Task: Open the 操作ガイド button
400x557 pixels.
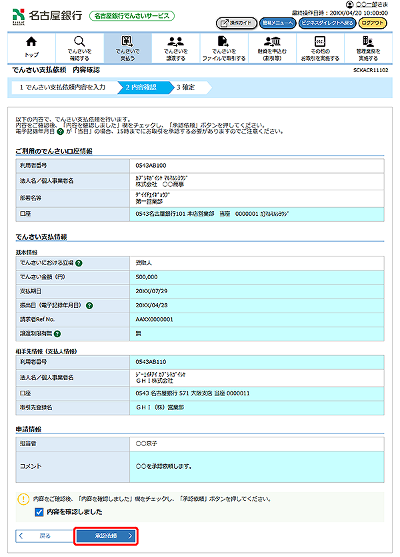Action: click(x=236, y=23)
